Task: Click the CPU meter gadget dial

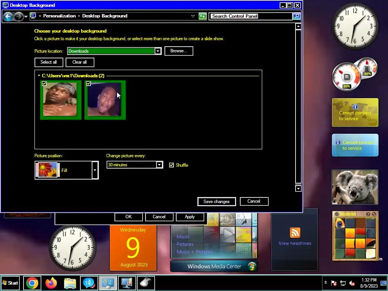Action: 346,76
